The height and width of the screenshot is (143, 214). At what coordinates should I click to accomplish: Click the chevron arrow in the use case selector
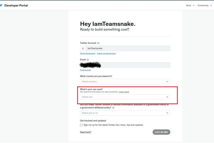click(167, 97)
